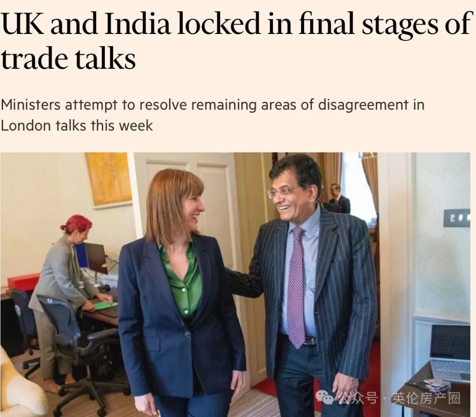Click the purple patterned tie

pos(296,287)
